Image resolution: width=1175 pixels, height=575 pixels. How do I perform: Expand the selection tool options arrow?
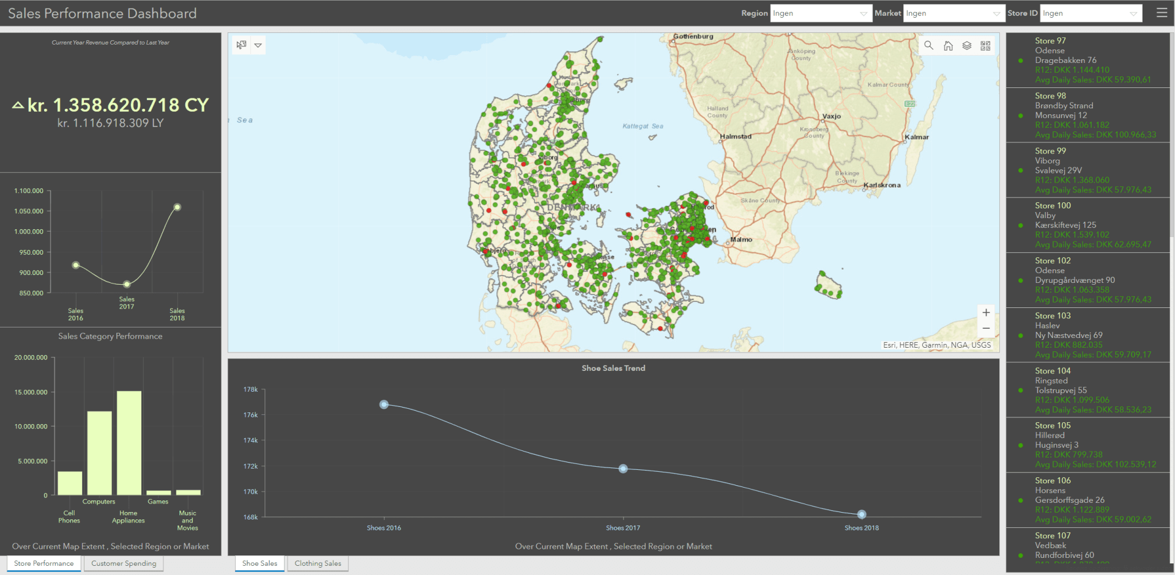coord(258,45)
